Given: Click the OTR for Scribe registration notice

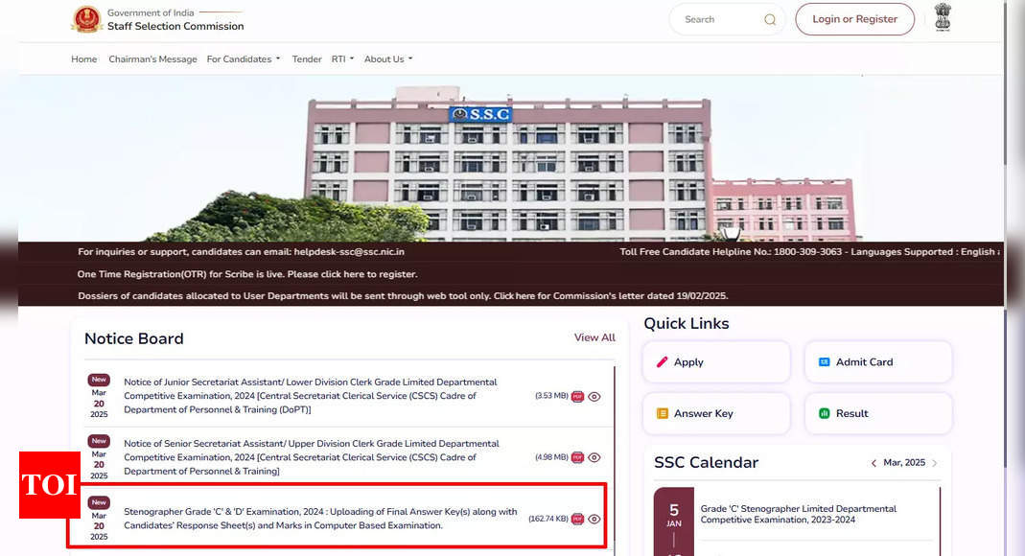Looking at the screenshot, I should (247, 274).
